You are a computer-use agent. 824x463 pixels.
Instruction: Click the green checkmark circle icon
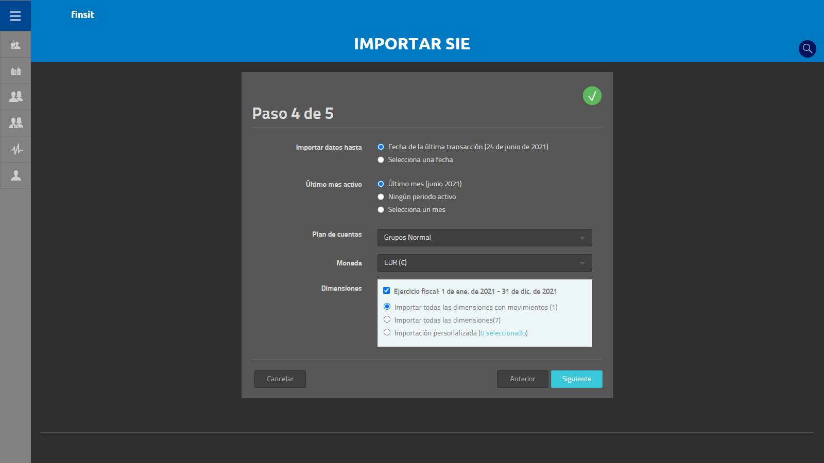[x=592, y=96]
